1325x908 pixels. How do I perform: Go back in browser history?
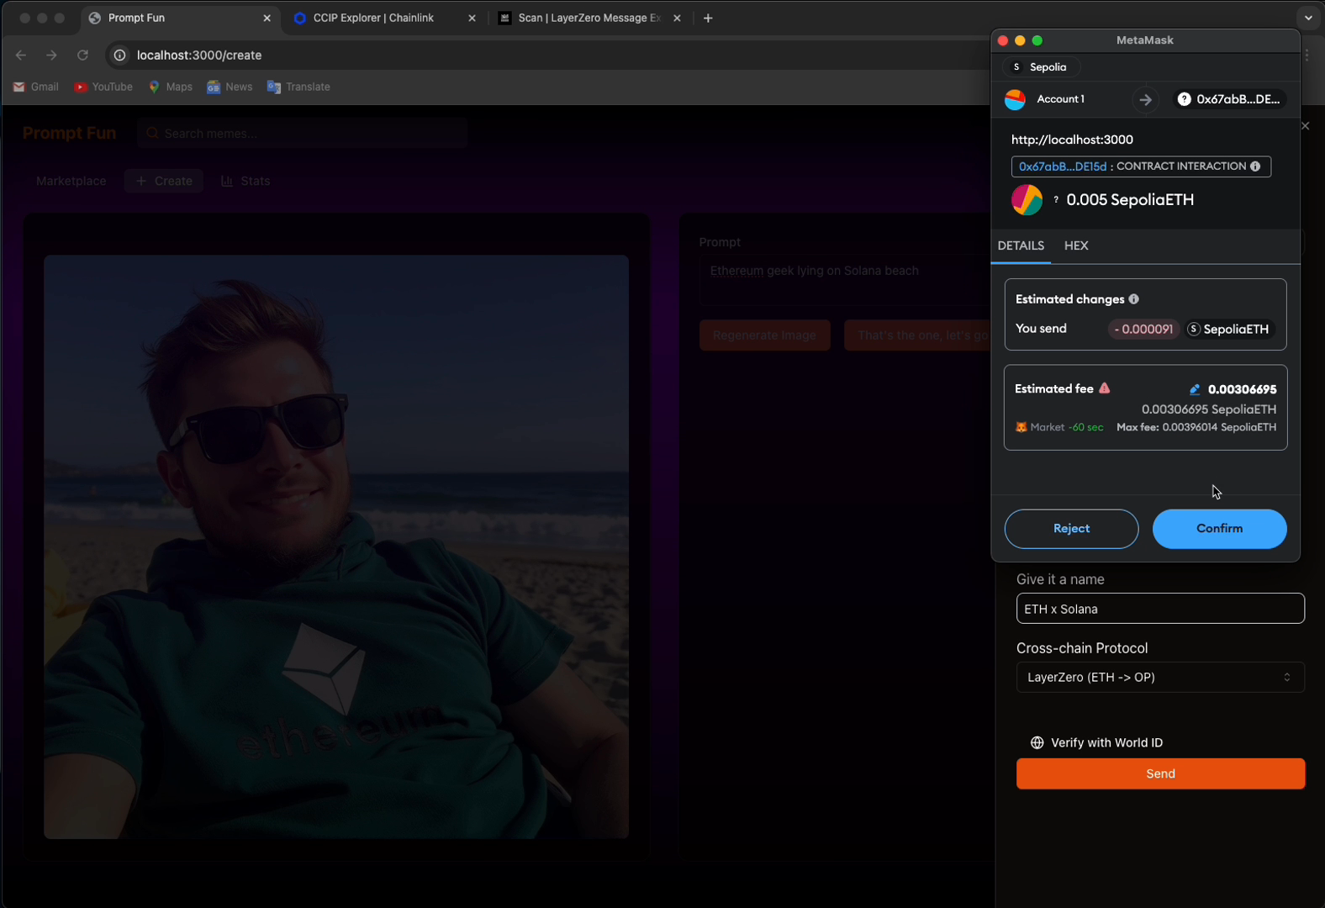(x=21, y=55)
